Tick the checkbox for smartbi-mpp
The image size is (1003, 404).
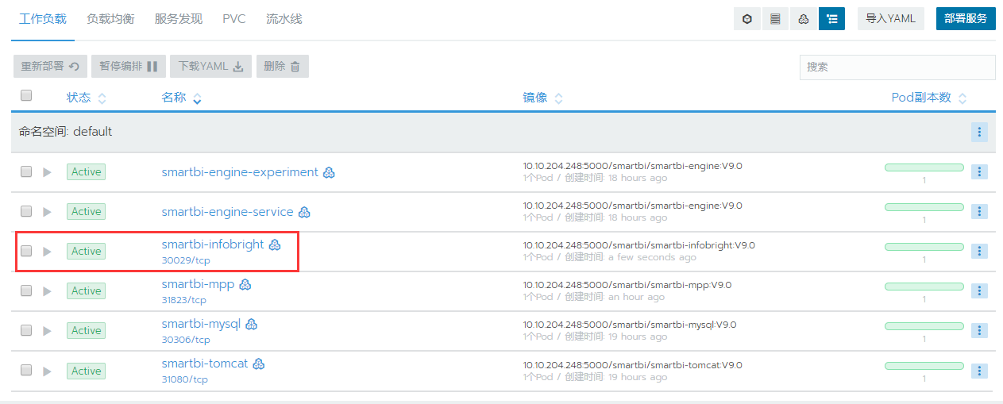pyautogui.click(x=26, y=290)
